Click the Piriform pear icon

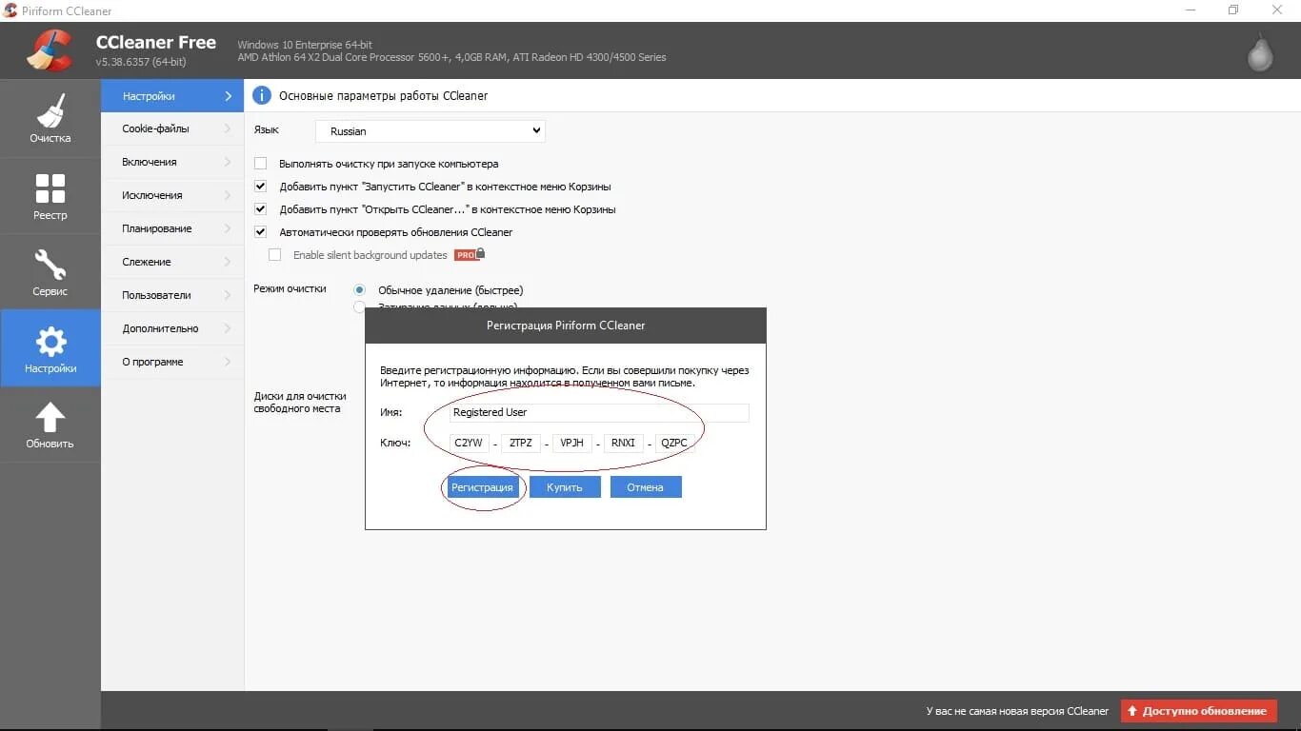tap(1260, 52)
